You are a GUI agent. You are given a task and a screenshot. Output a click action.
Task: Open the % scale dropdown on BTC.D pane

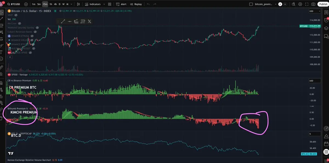coord(314,134)
